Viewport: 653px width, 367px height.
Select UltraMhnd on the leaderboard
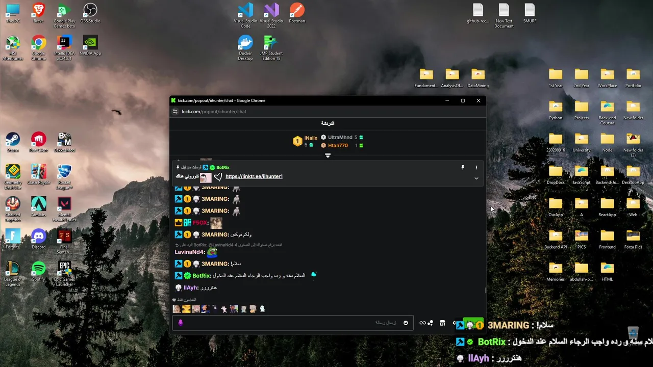(340, 138)
